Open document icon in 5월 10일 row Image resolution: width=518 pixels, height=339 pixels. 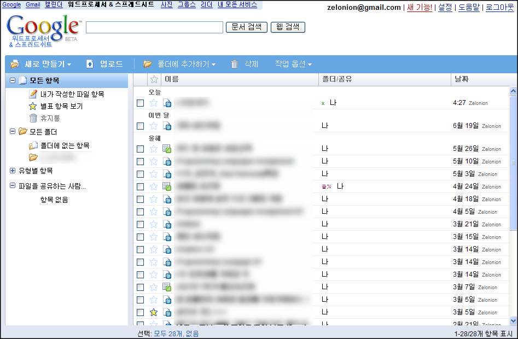click(167, 161)
